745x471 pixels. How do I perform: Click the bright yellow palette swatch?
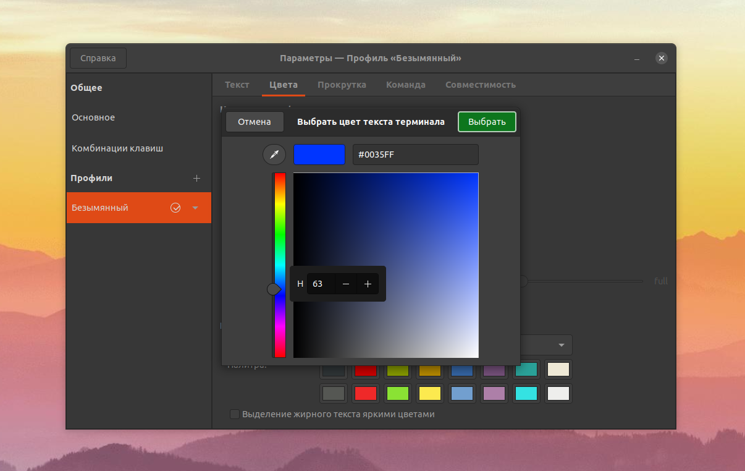(430, 393)
